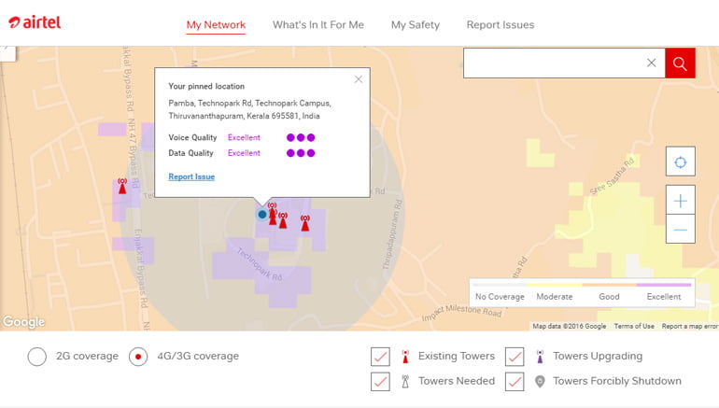
Task: Select the 2G coverage radio button
Action: (x=37, y=357)
